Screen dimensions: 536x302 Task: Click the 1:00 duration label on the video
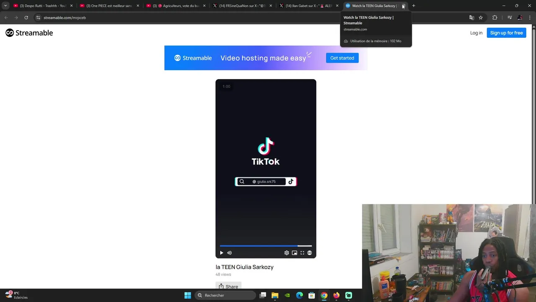click(226, 86)
